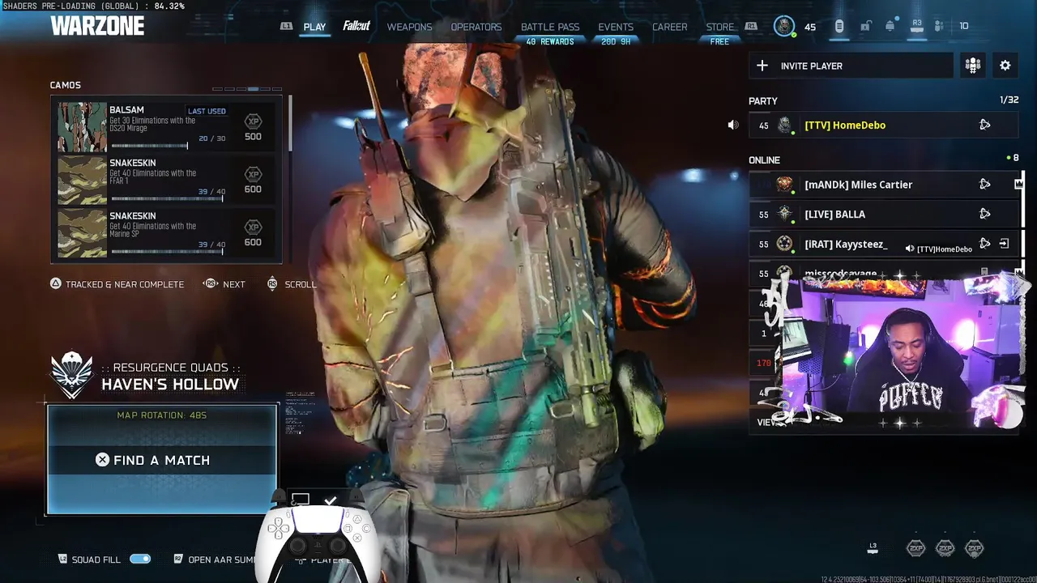The width and height of the screenshot is (1037, 583).
Task: Click the SCROLL prompt under camos
Action: click(292, 284)
